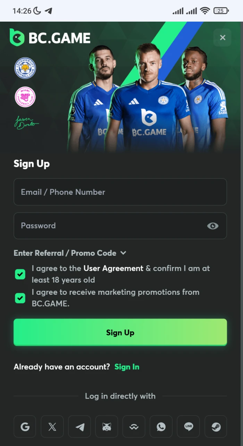
Task: Expand Enter Referral / Promo Code
Action: (70, 253)
